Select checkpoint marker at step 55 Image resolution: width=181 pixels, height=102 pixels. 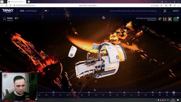tap(89, 92)
